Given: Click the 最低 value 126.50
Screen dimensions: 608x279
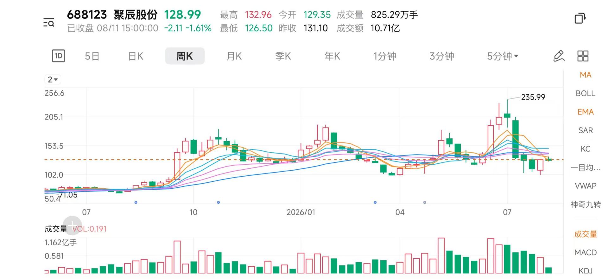Looking at the screenshot, I should pos(259,28).
